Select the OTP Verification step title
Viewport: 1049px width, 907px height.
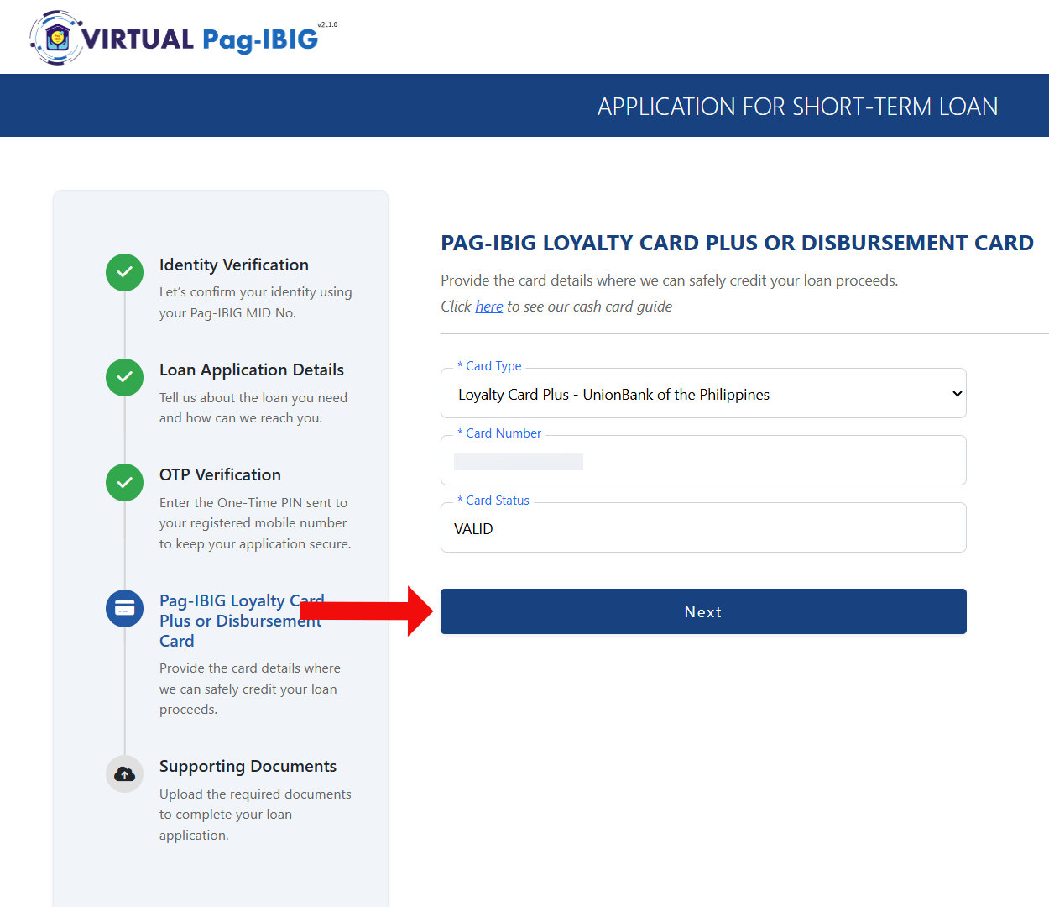(x=220, y=474)
